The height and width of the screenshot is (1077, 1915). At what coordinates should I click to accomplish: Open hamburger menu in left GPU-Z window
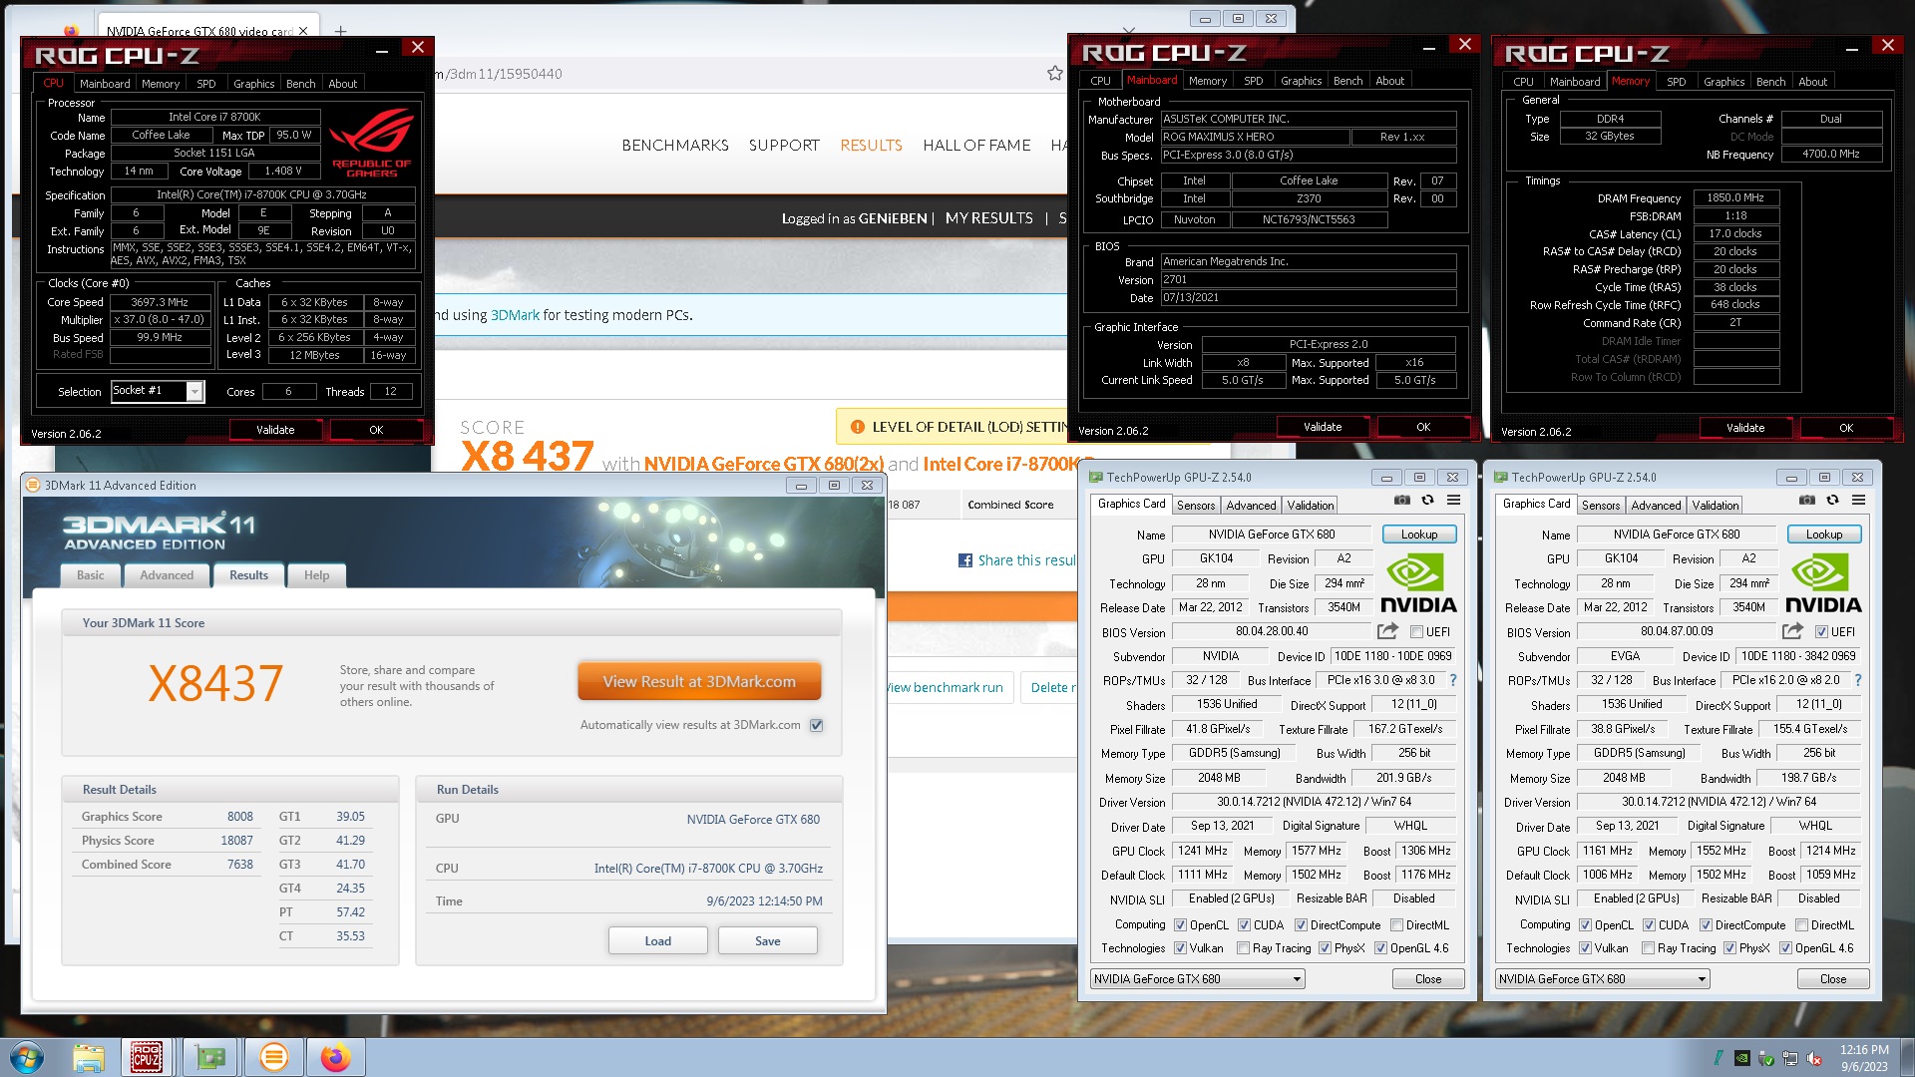[1454, 501]
